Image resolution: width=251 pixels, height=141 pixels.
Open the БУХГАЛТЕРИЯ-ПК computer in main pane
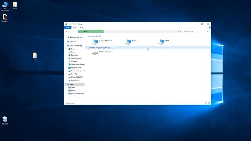[x=102, y=42]
